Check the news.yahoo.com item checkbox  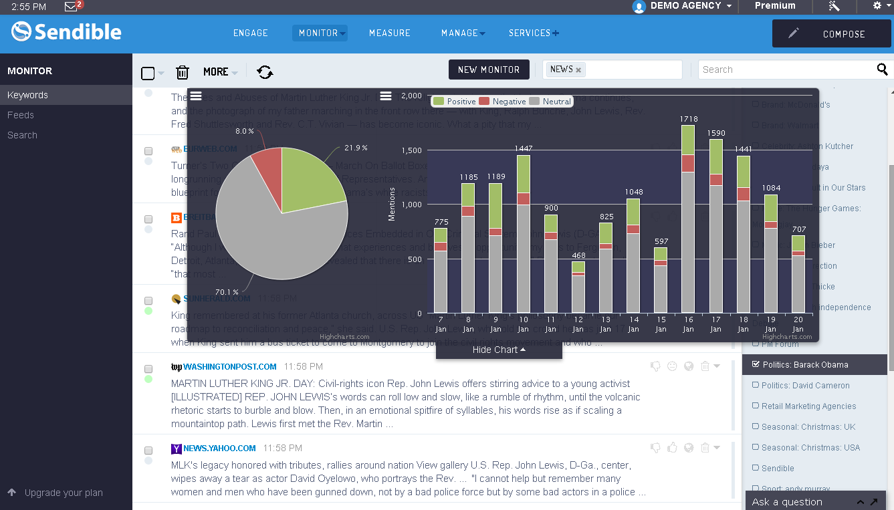pos(148,451)
